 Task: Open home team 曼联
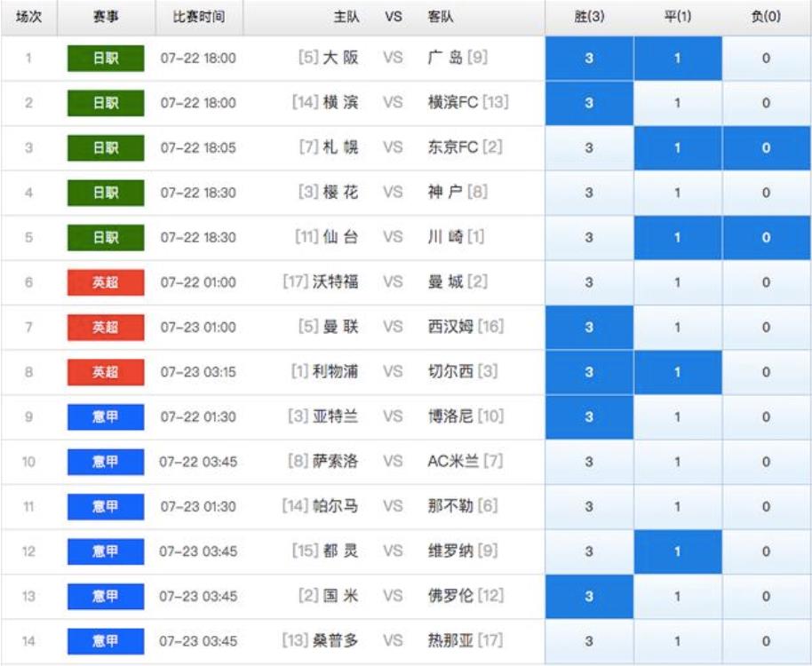pos(341,327)
